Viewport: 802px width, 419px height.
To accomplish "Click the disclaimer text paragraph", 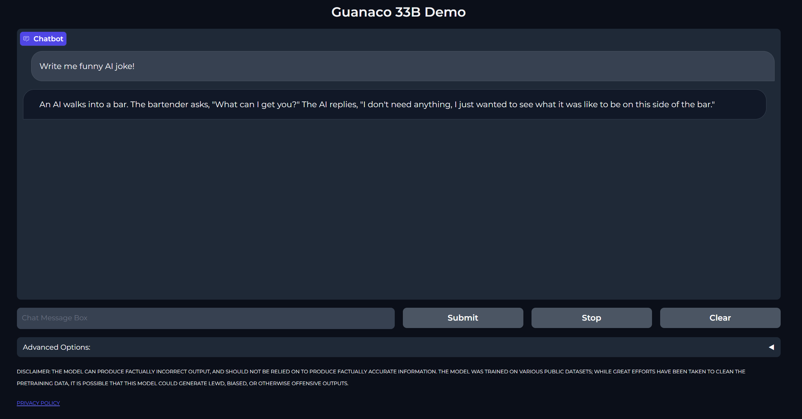I will [x=381, y=377].
